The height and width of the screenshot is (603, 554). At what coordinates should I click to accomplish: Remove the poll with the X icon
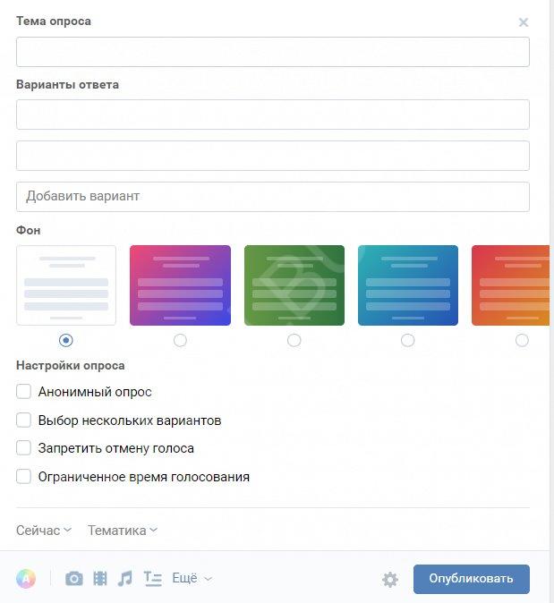[524, 22]
